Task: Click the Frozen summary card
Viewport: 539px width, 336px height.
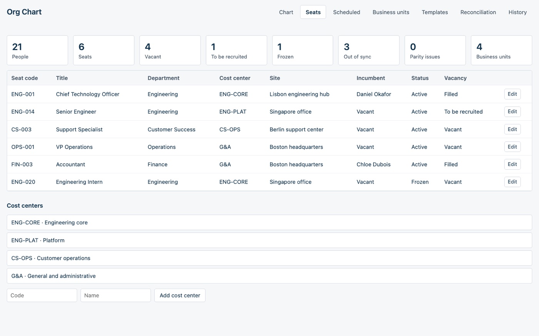Action: pos(303,50)
